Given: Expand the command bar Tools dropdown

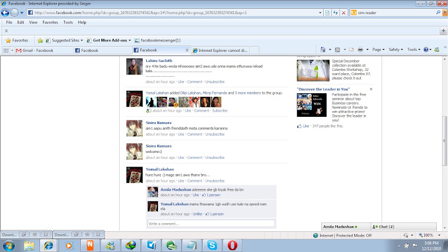Looking at the screenshot, I should [413, 50].
